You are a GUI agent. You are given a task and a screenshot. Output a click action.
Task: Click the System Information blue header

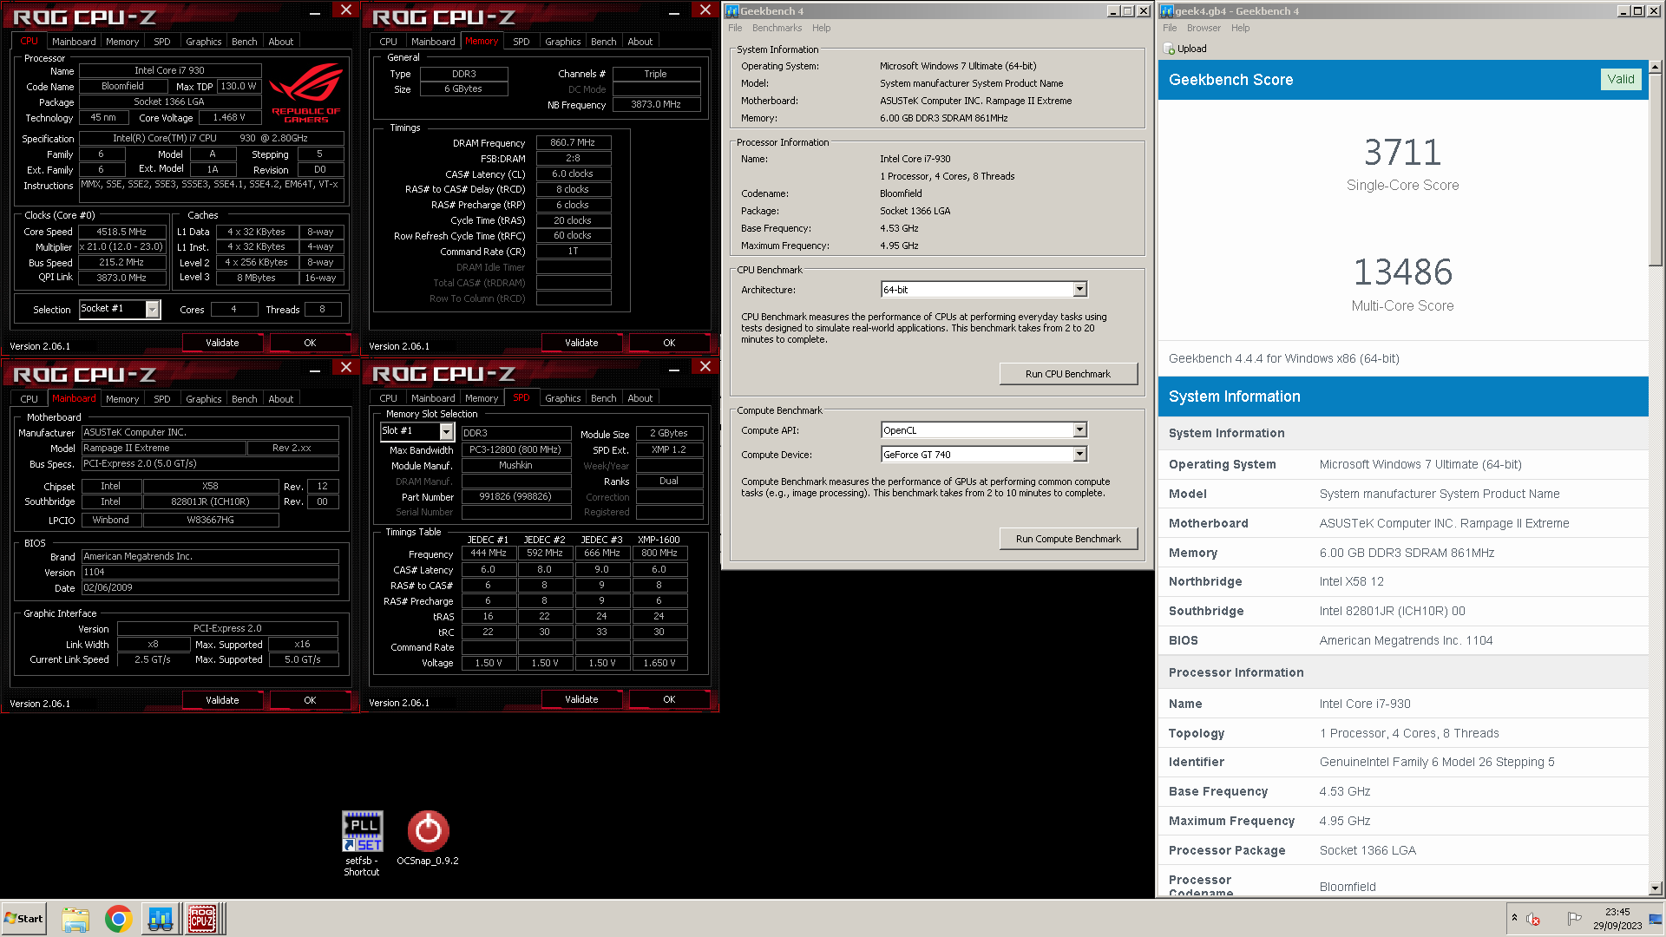(1403, 396)
